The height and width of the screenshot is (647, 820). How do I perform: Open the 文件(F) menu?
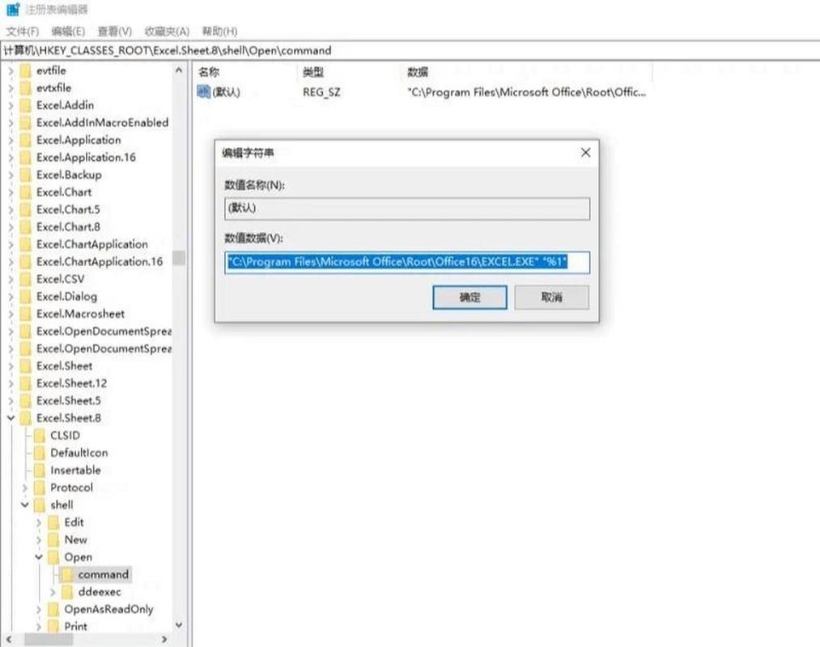23,32
